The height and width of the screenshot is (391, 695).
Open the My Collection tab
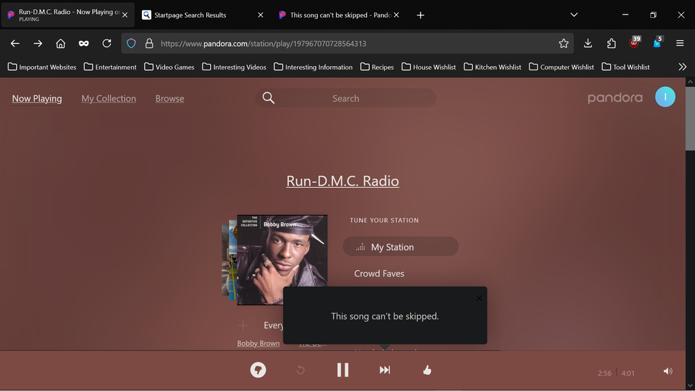pos(109,99)
